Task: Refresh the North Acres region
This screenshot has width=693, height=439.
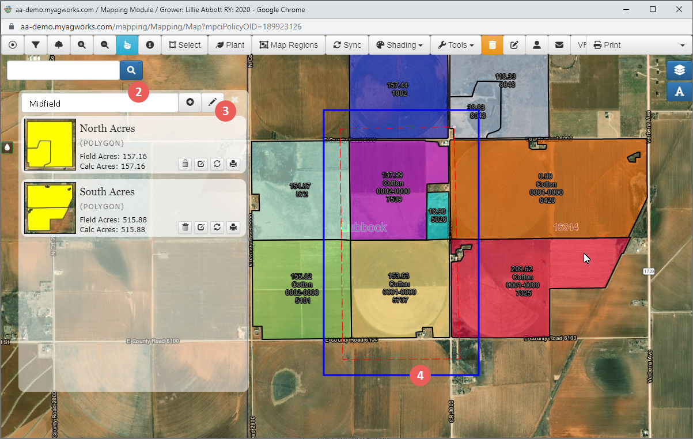Action: point(217,164)
